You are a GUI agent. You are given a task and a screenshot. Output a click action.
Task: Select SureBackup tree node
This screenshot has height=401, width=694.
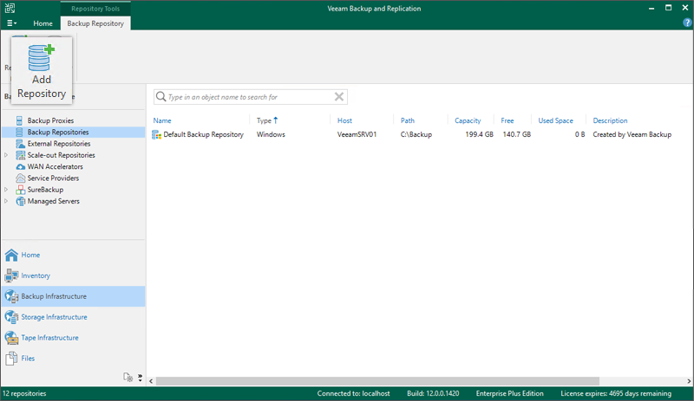(45, 189)
